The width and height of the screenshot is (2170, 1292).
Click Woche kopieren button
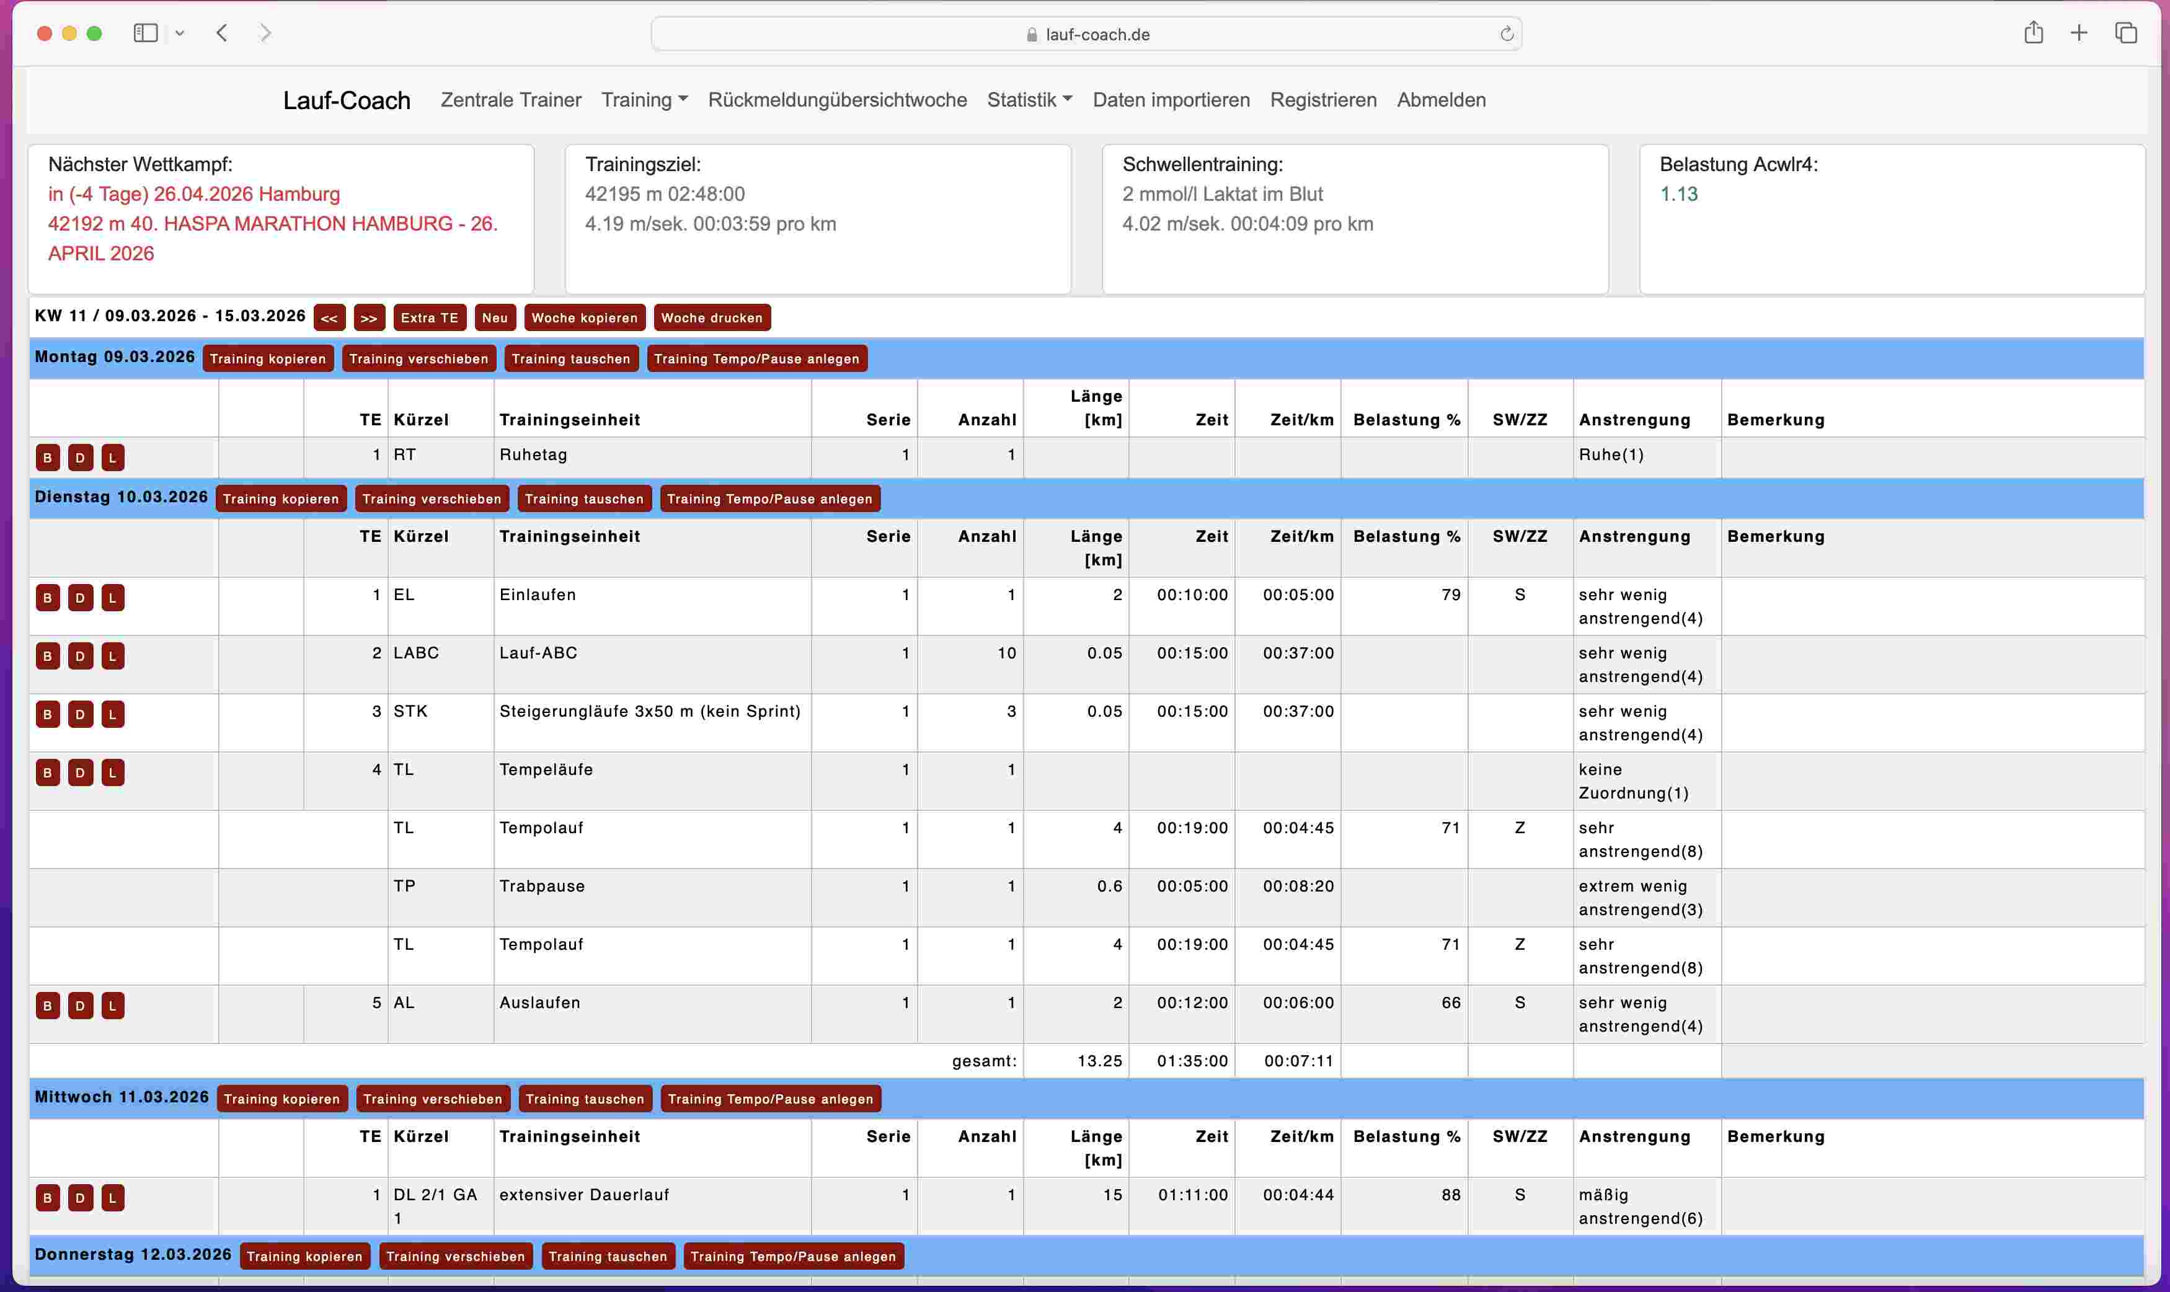(584, 318)
